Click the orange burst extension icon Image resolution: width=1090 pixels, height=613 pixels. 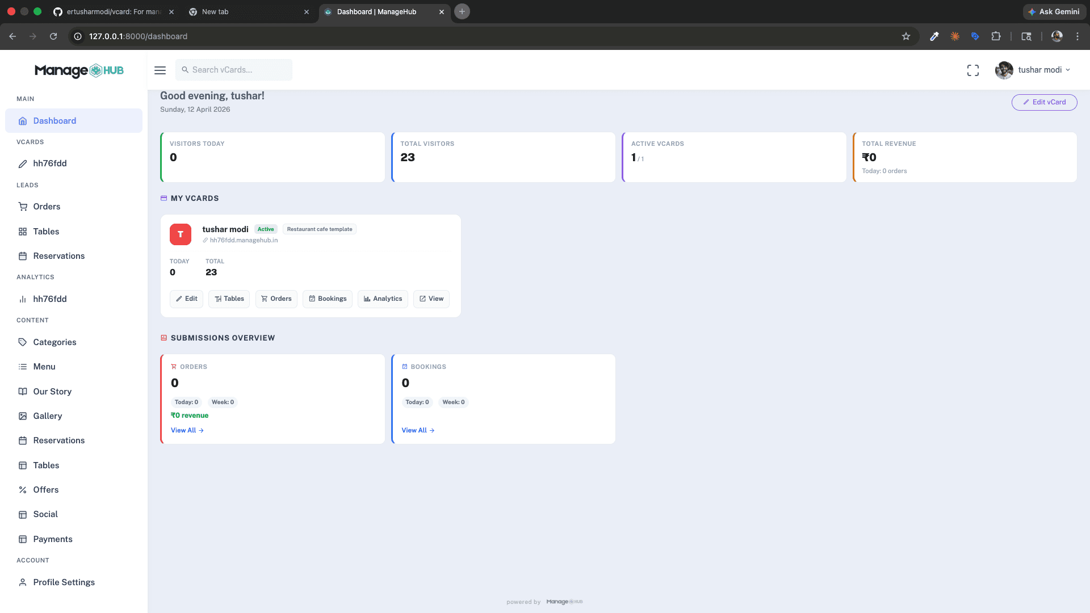955,36
